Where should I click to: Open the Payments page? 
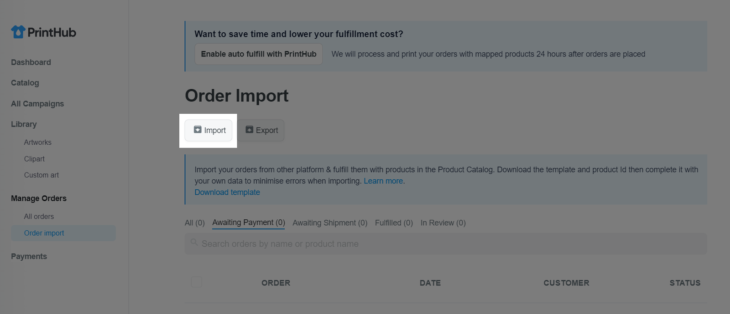click(x=29, y=257)
